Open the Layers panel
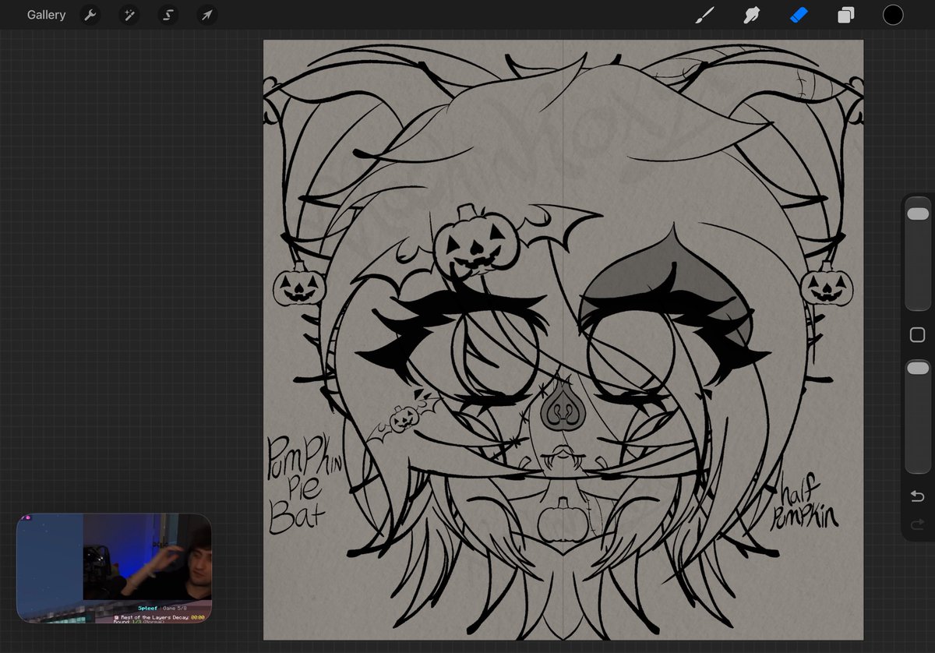This screenshot has height=653, width=935. (846, 15)
